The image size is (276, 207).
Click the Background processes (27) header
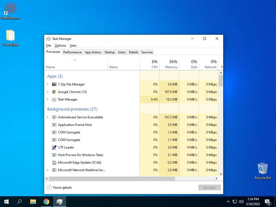pos(72,109)
